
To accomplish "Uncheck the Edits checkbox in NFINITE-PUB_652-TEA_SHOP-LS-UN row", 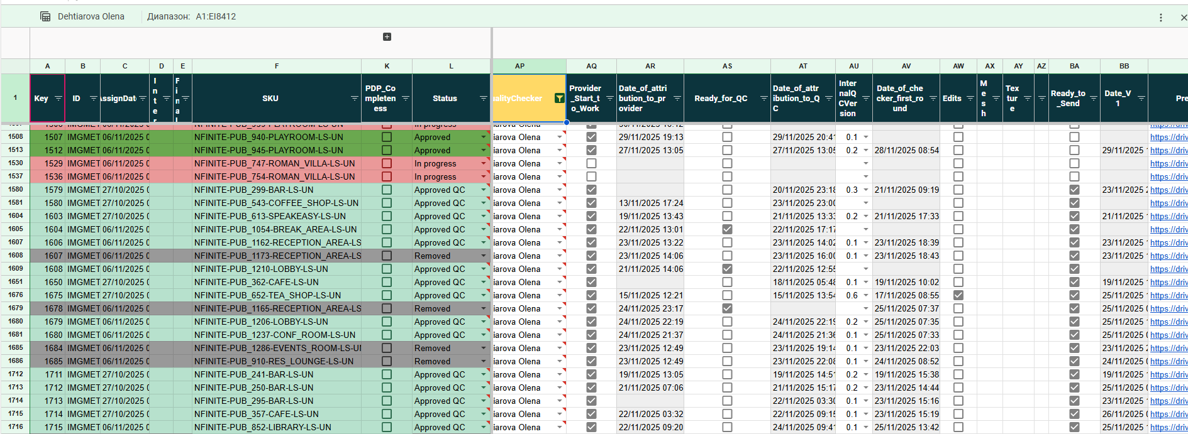I will coord(958,295).
